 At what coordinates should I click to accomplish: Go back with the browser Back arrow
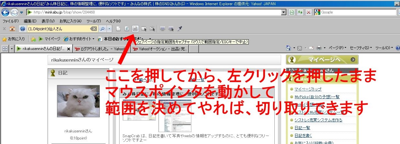[6, 12]
